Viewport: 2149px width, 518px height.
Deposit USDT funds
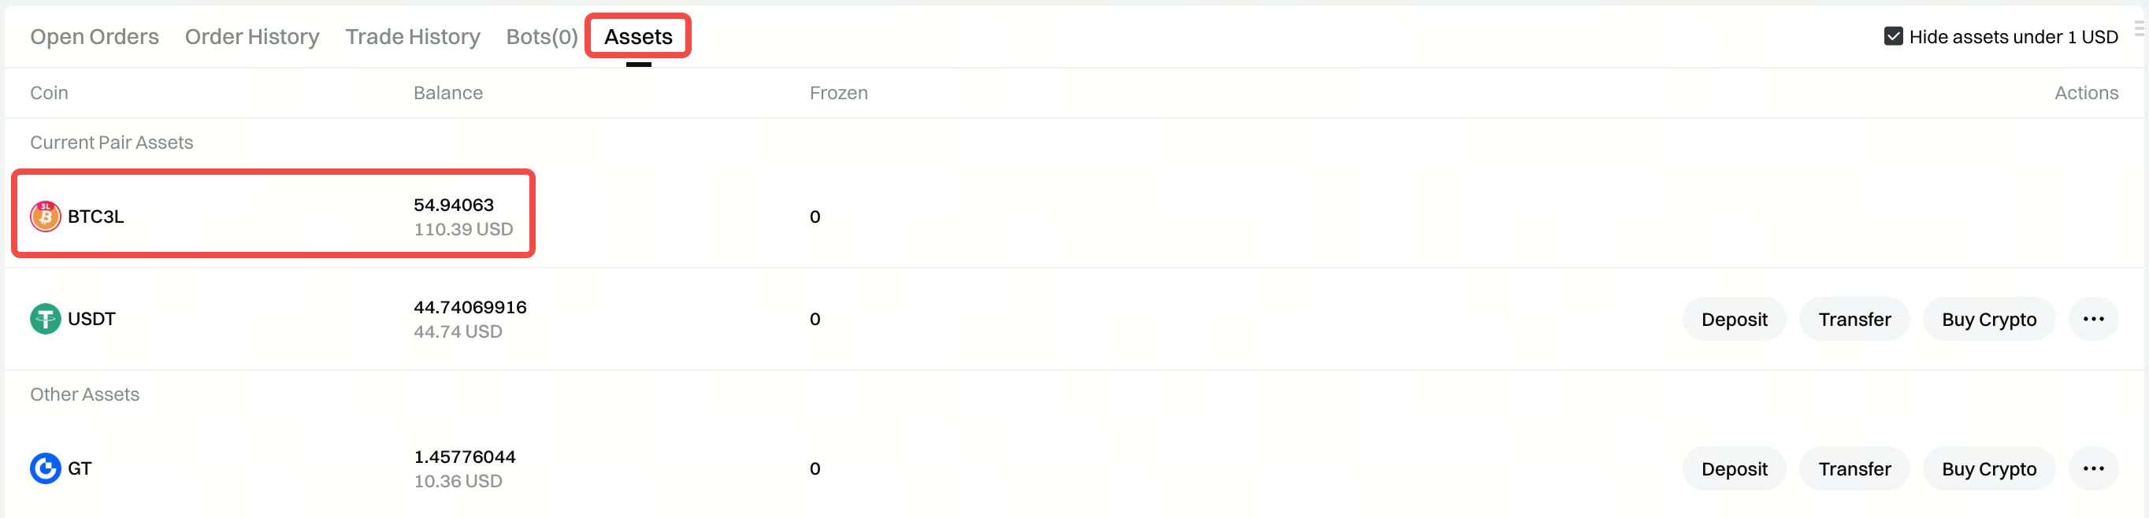(x=1734, y=320)
